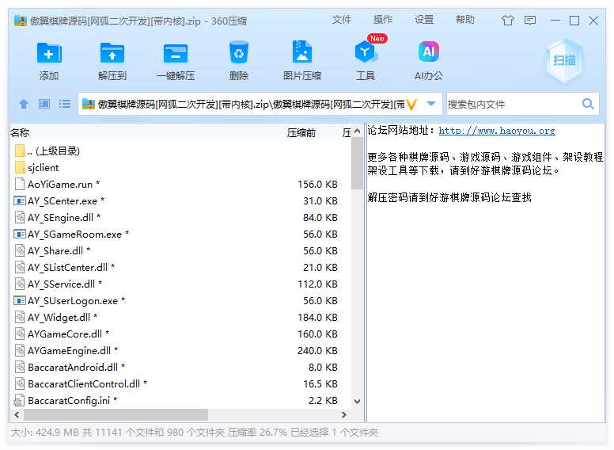Sort by the 名称 (Name) column header
Screen dimensions: 614x450
[x=20, y=132]
